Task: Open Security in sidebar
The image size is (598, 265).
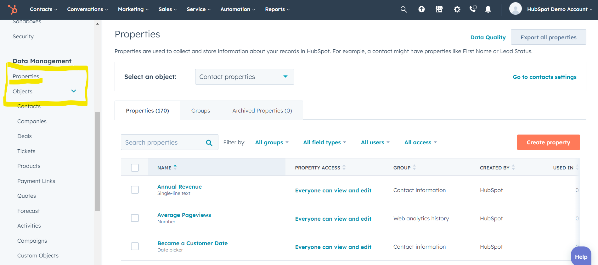Action: (23, 36)
